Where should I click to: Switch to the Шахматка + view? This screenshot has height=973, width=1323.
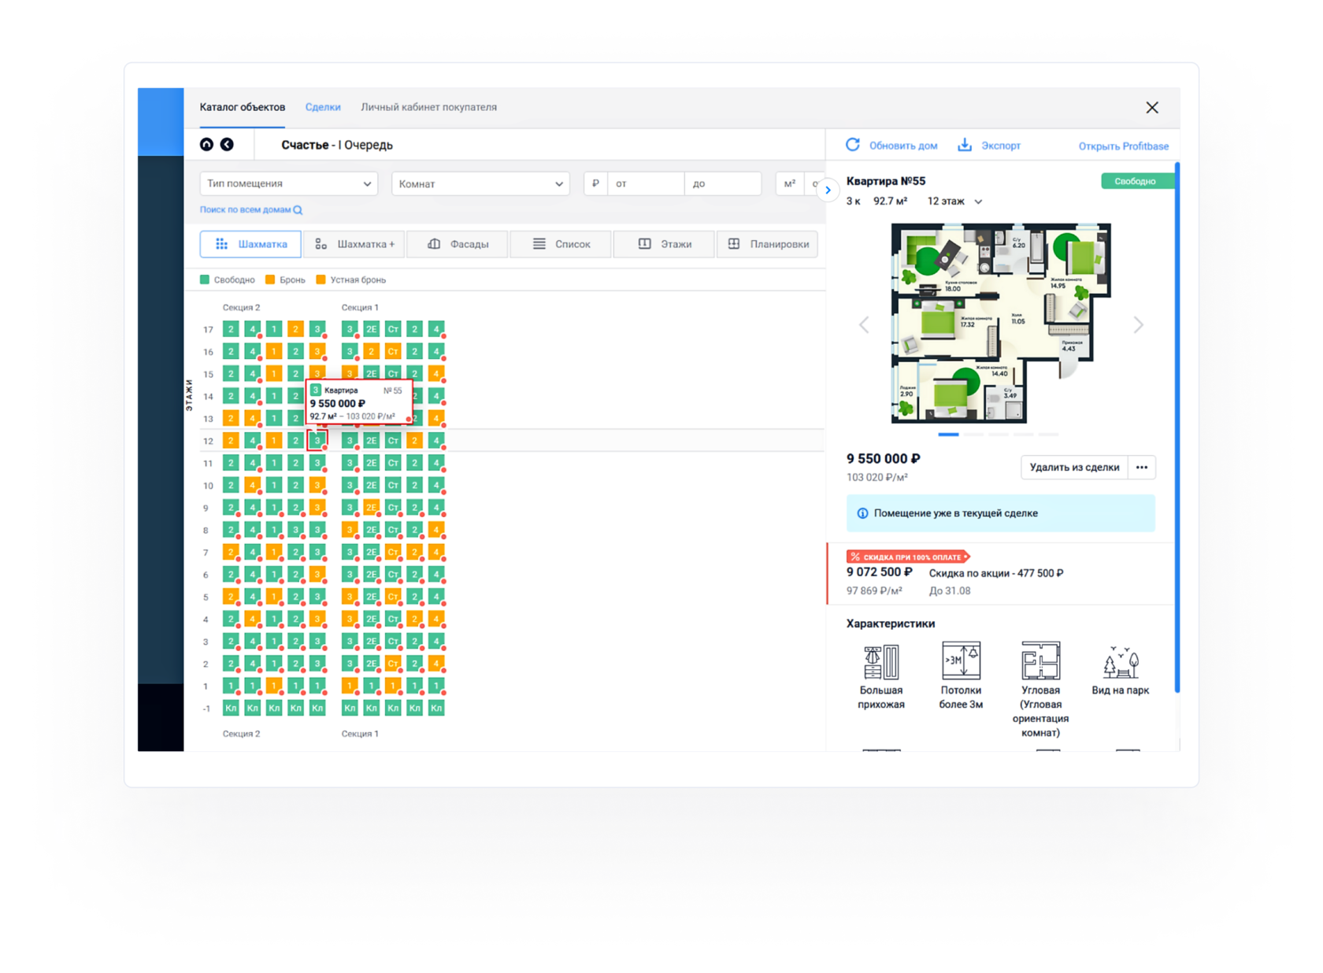pos(354,244)
